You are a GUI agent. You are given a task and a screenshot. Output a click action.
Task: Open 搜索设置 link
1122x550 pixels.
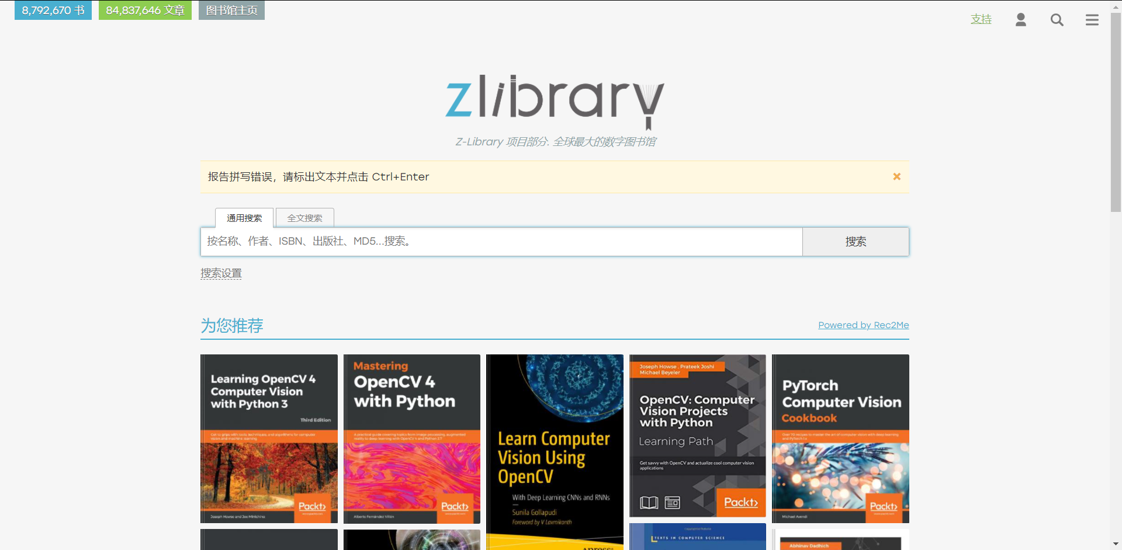coord(221,273)
